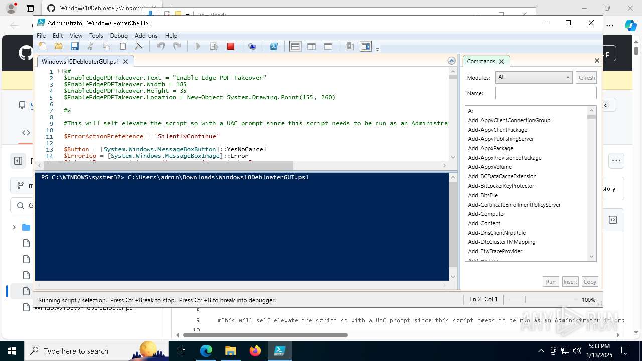Open File Explorer from taskbar

click(231, 351)
